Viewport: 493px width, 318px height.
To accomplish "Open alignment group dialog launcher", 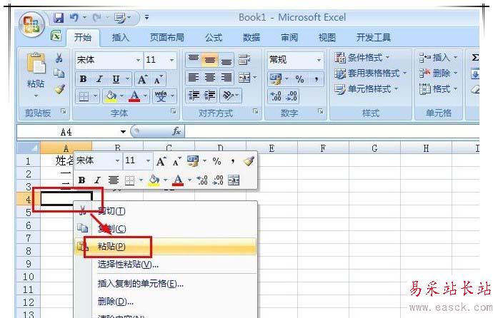I will 255,111.
